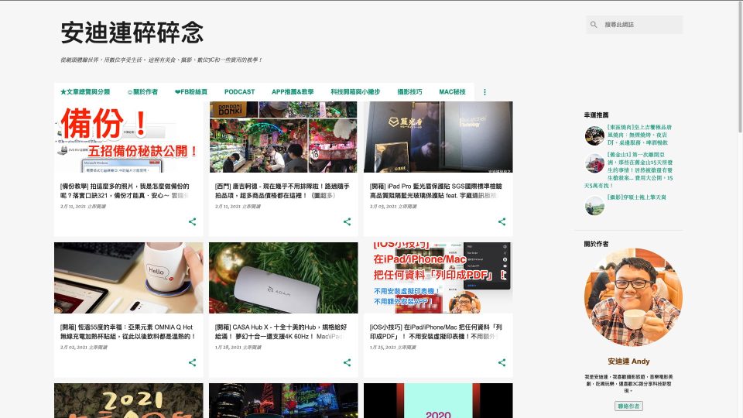Click the 2月 02, 2021 date

[73, 348]
